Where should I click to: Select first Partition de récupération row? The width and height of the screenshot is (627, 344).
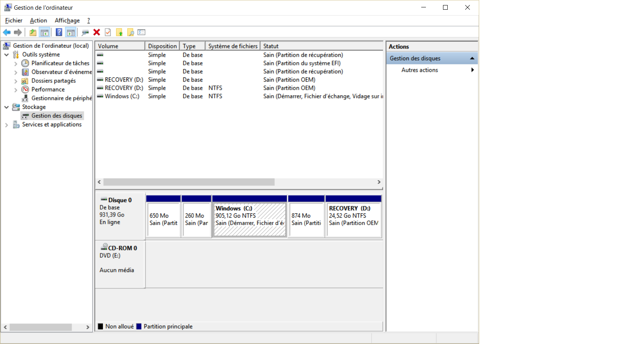point(239,55)
